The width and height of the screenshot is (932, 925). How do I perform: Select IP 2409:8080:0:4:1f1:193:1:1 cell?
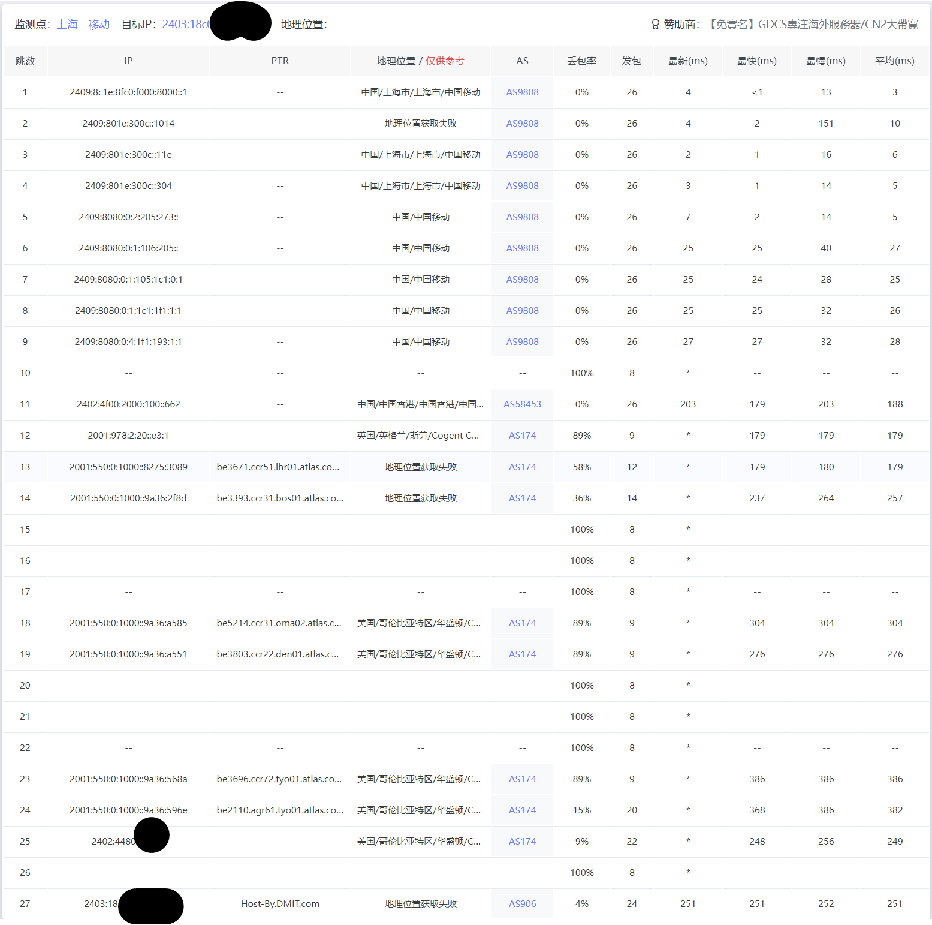[128, 342]
